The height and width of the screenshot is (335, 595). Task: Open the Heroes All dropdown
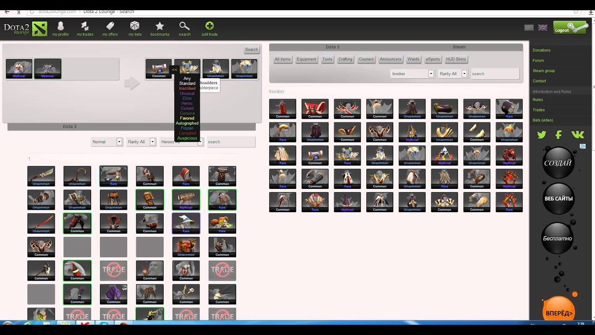coord(181,142)
